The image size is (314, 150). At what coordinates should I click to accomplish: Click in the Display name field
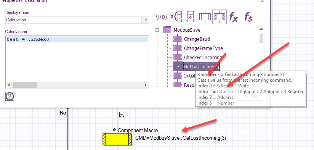pos(74,20)
